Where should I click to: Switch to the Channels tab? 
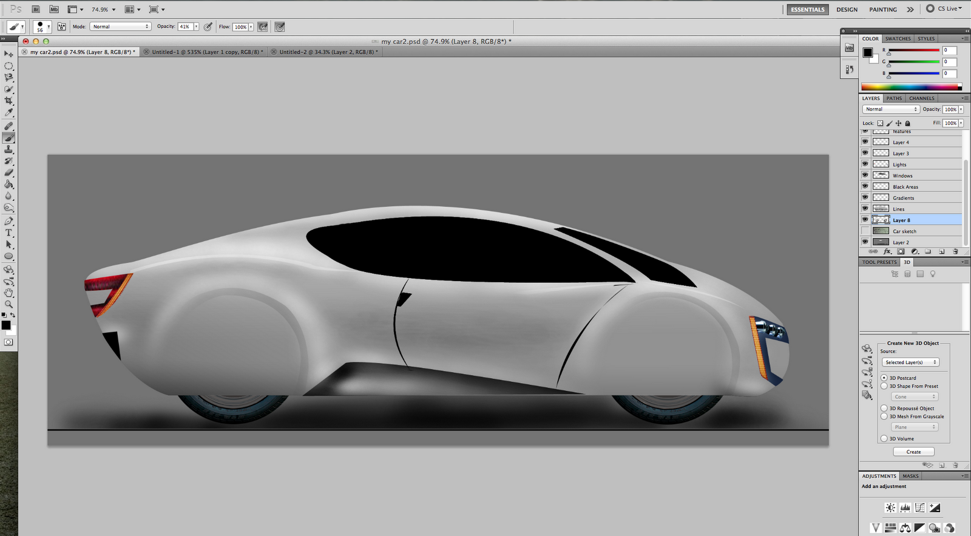[x=921, y=98]
